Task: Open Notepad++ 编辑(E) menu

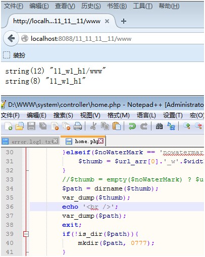Action: tap(36, 115)
